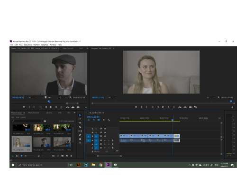The height and width of the screenshot is (178, 237).
Task: Select the Selection tool in tools panel
Action: tap(80, 115)
